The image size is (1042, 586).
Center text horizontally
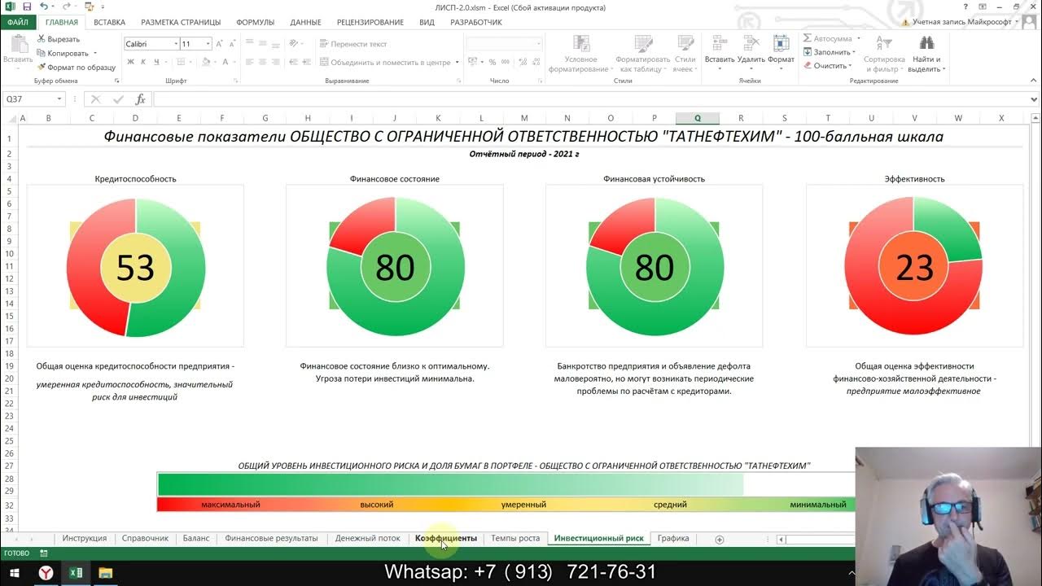coord(263,62)
